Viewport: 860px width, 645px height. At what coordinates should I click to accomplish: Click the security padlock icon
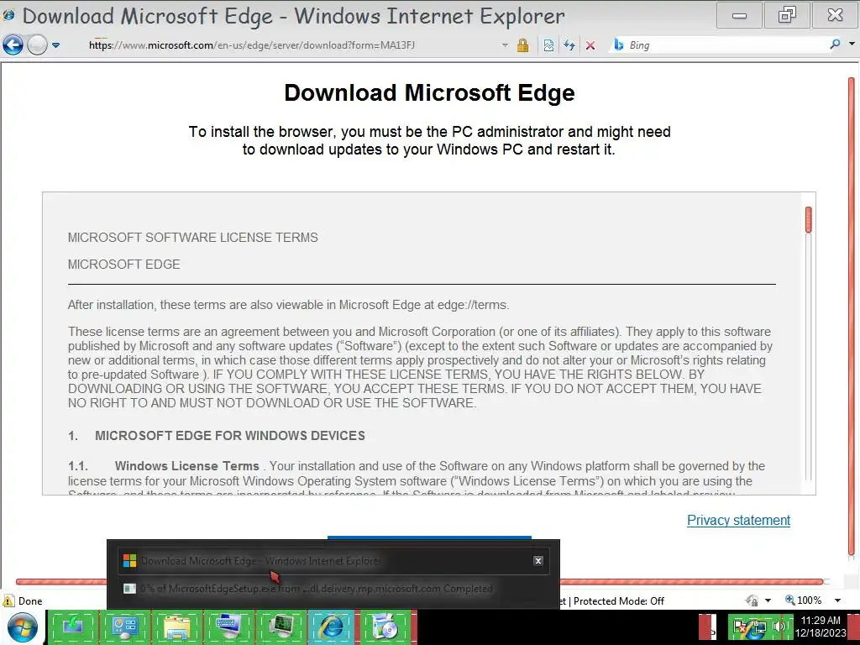(x=522, y=45)
